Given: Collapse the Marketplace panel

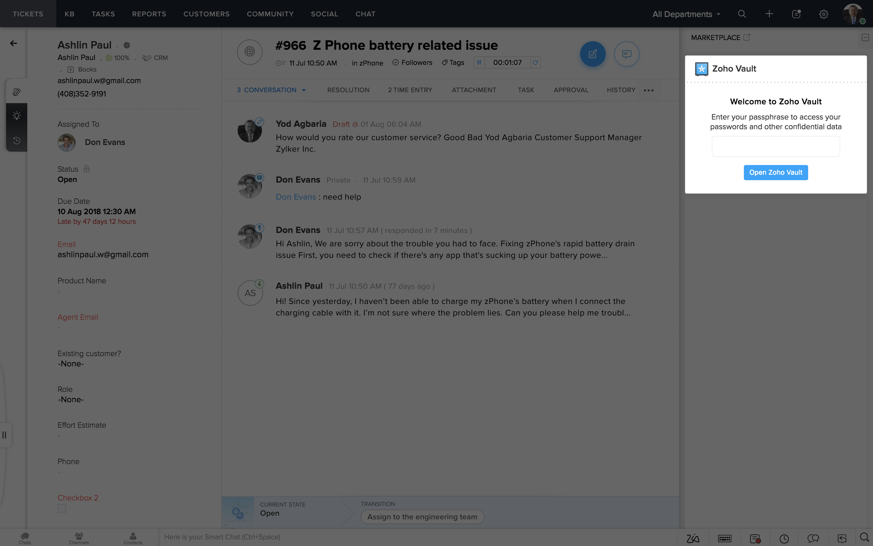Looking at the screenshot, I should coord(865,38).
